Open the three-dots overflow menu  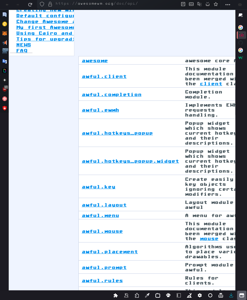(x=228, y=4)
